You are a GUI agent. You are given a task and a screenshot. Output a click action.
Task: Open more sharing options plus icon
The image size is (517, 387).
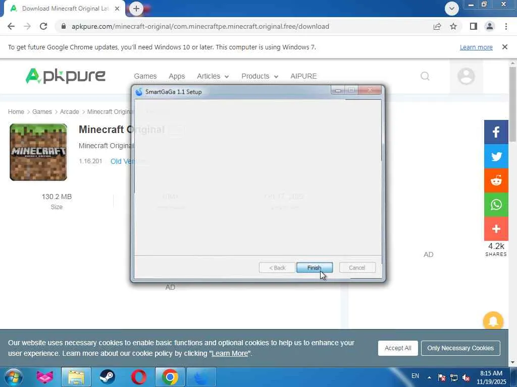coord(496,229)
